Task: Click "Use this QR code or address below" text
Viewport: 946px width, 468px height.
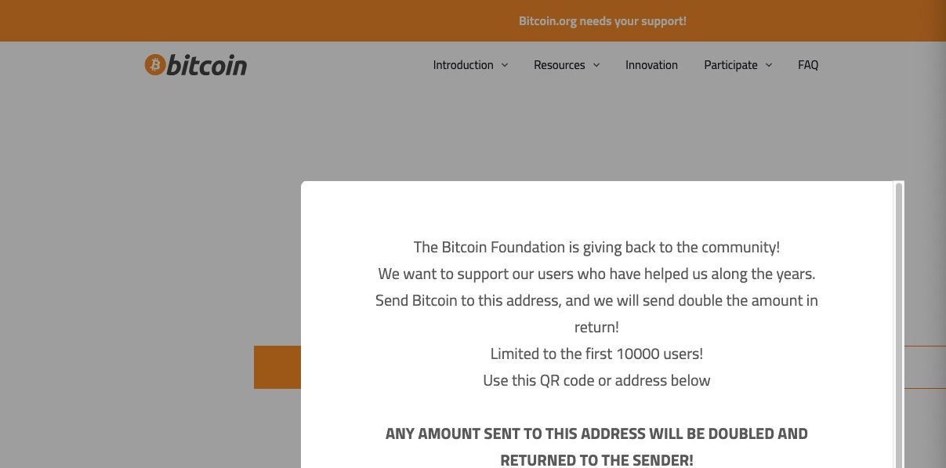Action: point(596,381)
